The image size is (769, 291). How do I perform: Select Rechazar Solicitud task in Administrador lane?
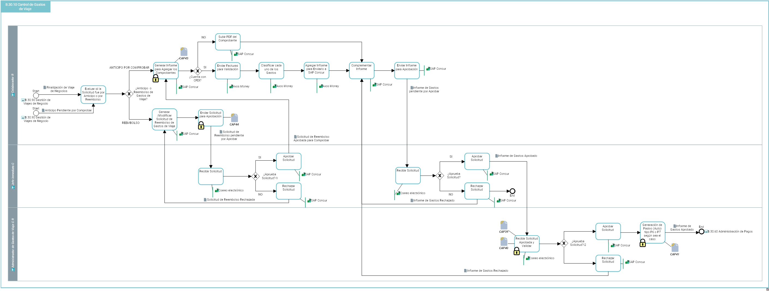608,263
